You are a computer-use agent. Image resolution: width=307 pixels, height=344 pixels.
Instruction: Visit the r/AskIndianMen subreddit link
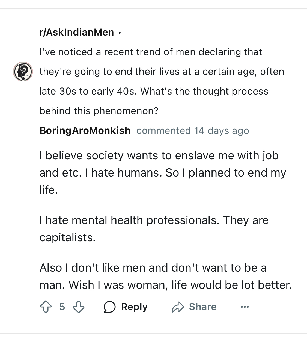click(77, 32)
